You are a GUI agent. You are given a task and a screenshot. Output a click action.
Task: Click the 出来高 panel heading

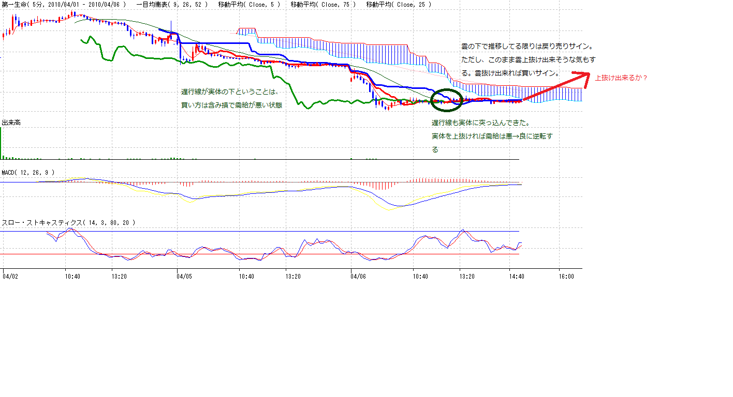11,123
